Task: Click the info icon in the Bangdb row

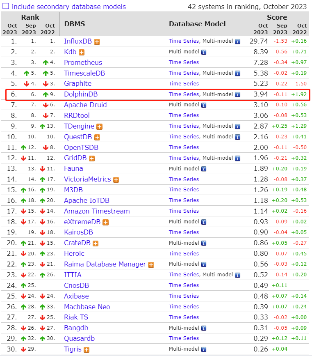Action: click(204, 328)
